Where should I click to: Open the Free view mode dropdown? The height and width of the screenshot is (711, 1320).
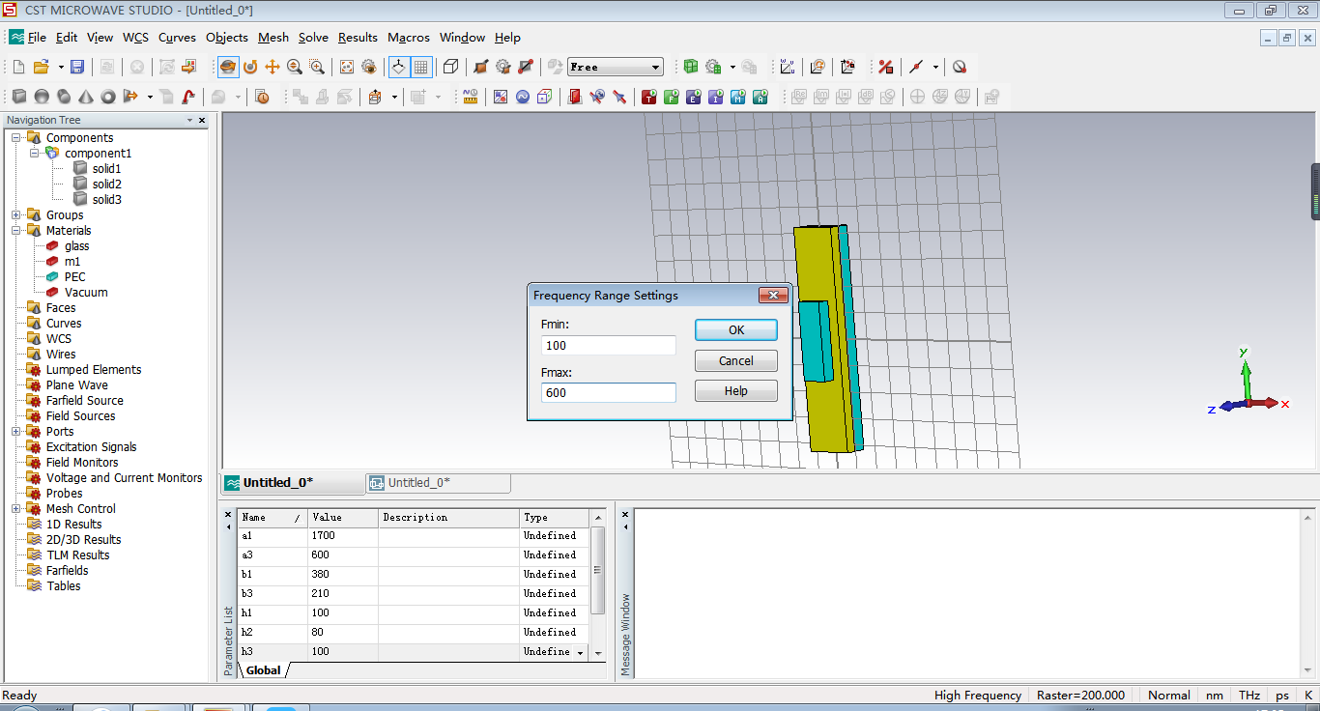(x=656, y=67)
